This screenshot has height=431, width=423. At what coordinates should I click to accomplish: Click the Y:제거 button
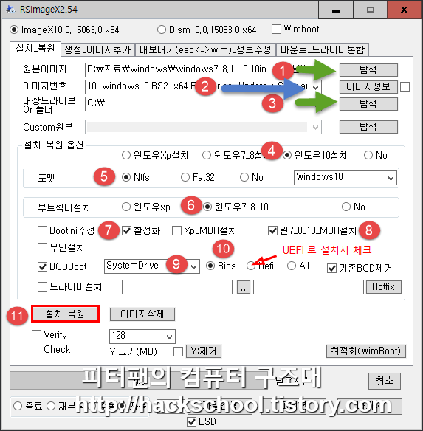click(x=204, y=351)
